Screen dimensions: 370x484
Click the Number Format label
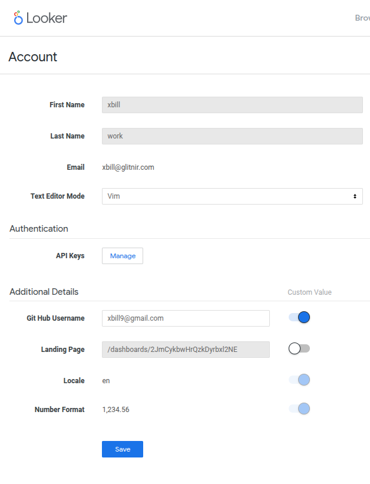(x=60, y=410)
